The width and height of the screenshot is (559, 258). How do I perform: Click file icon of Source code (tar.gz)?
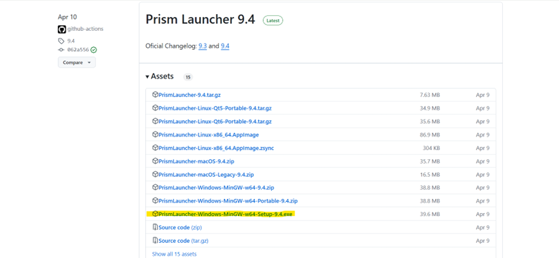coord(155,241)
